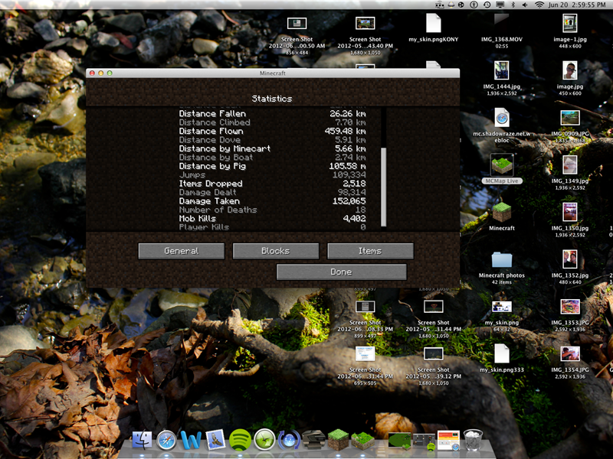
Task: Select the Distance by Minecart row
Action: pyautogui.click(x=273, y=148)
